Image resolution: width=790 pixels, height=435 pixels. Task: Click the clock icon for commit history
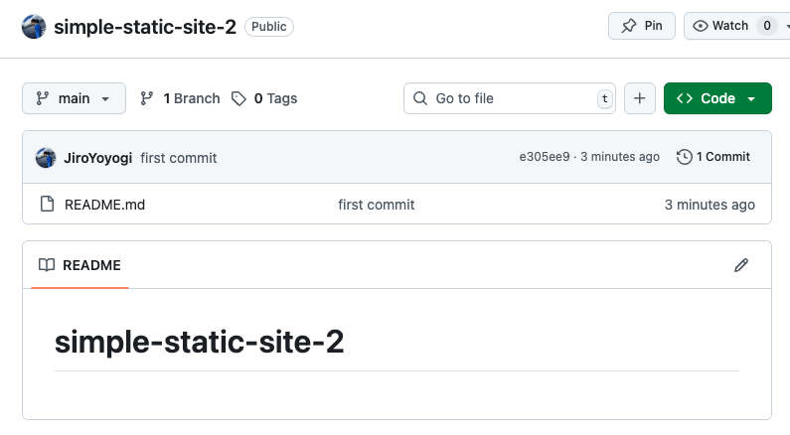(x=684, y=157)
